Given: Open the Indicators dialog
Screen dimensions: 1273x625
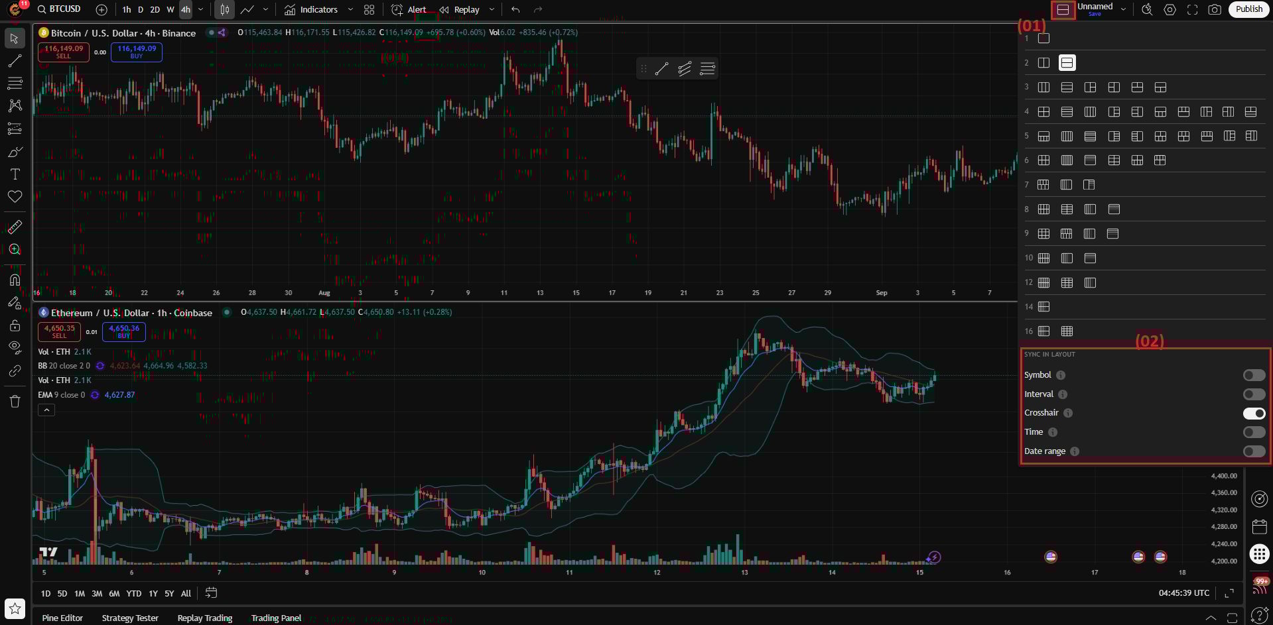Looking at the screenshot, I should (x=311, y=10).
